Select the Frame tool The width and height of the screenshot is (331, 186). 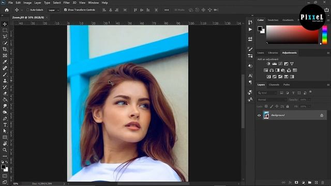pyautogui.click(x=5, y=55)
